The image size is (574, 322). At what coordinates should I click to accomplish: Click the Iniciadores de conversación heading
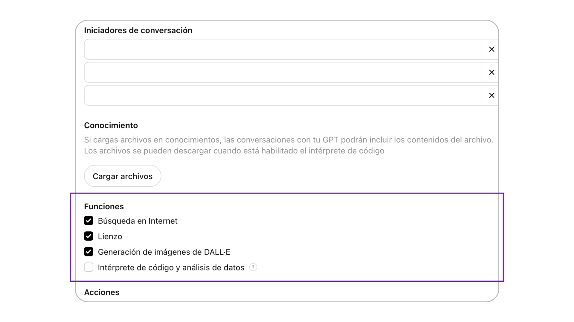[138, 30]
